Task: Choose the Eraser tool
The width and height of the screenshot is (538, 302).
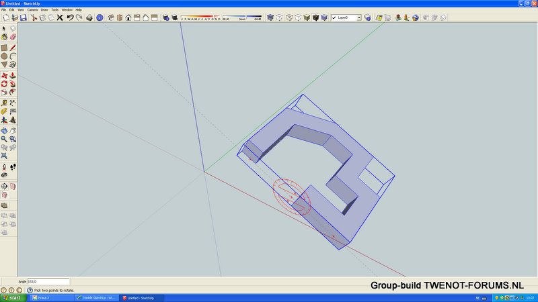Action: pos(13,37)
